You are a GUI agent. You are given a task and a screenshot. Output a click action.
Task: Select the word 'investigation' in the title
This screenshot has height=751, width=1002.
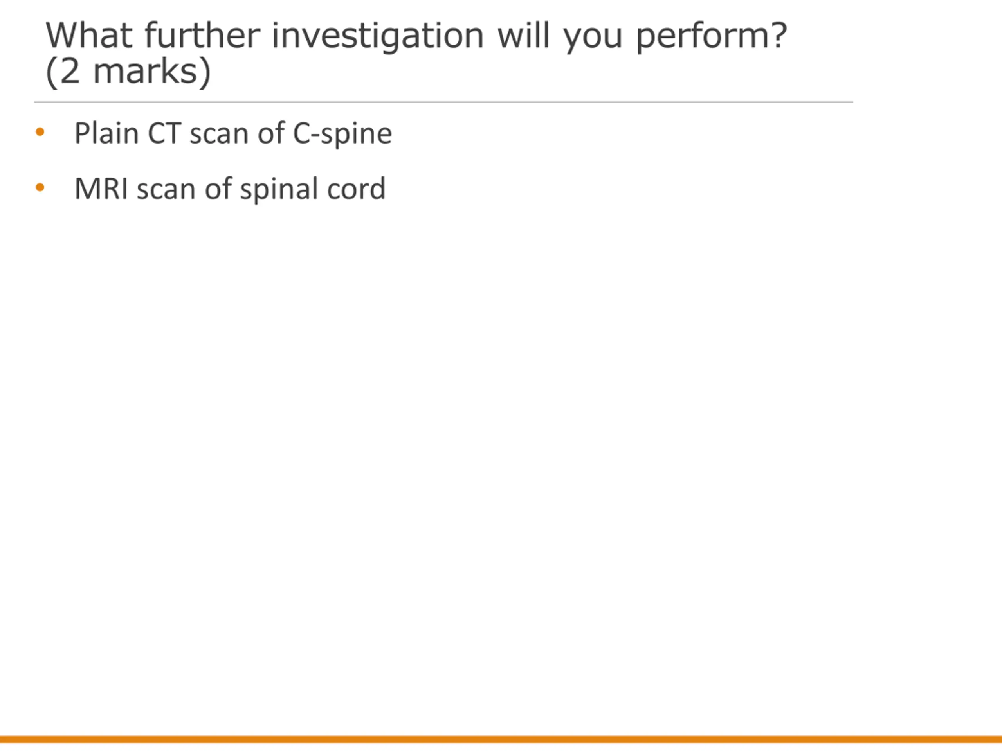tap(378, 36)
